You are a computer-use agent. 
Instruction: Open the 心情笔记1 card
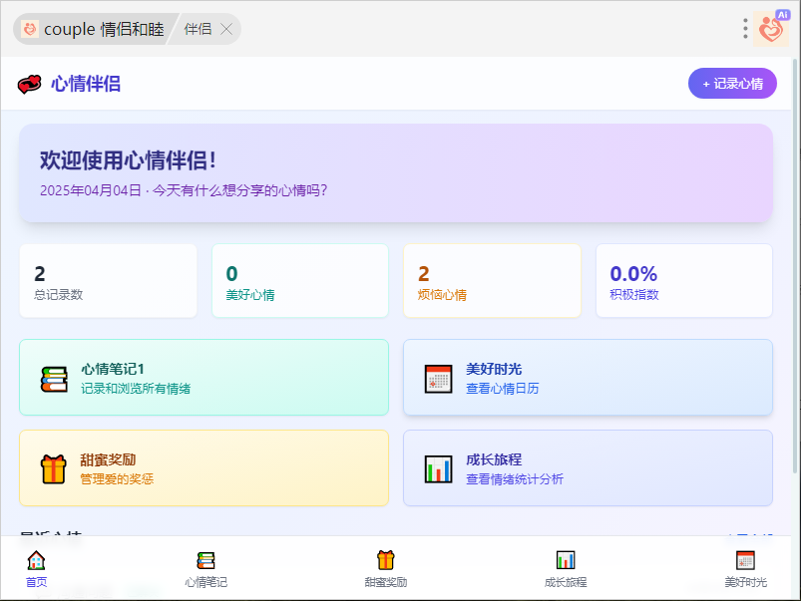[x=203, y=378]
